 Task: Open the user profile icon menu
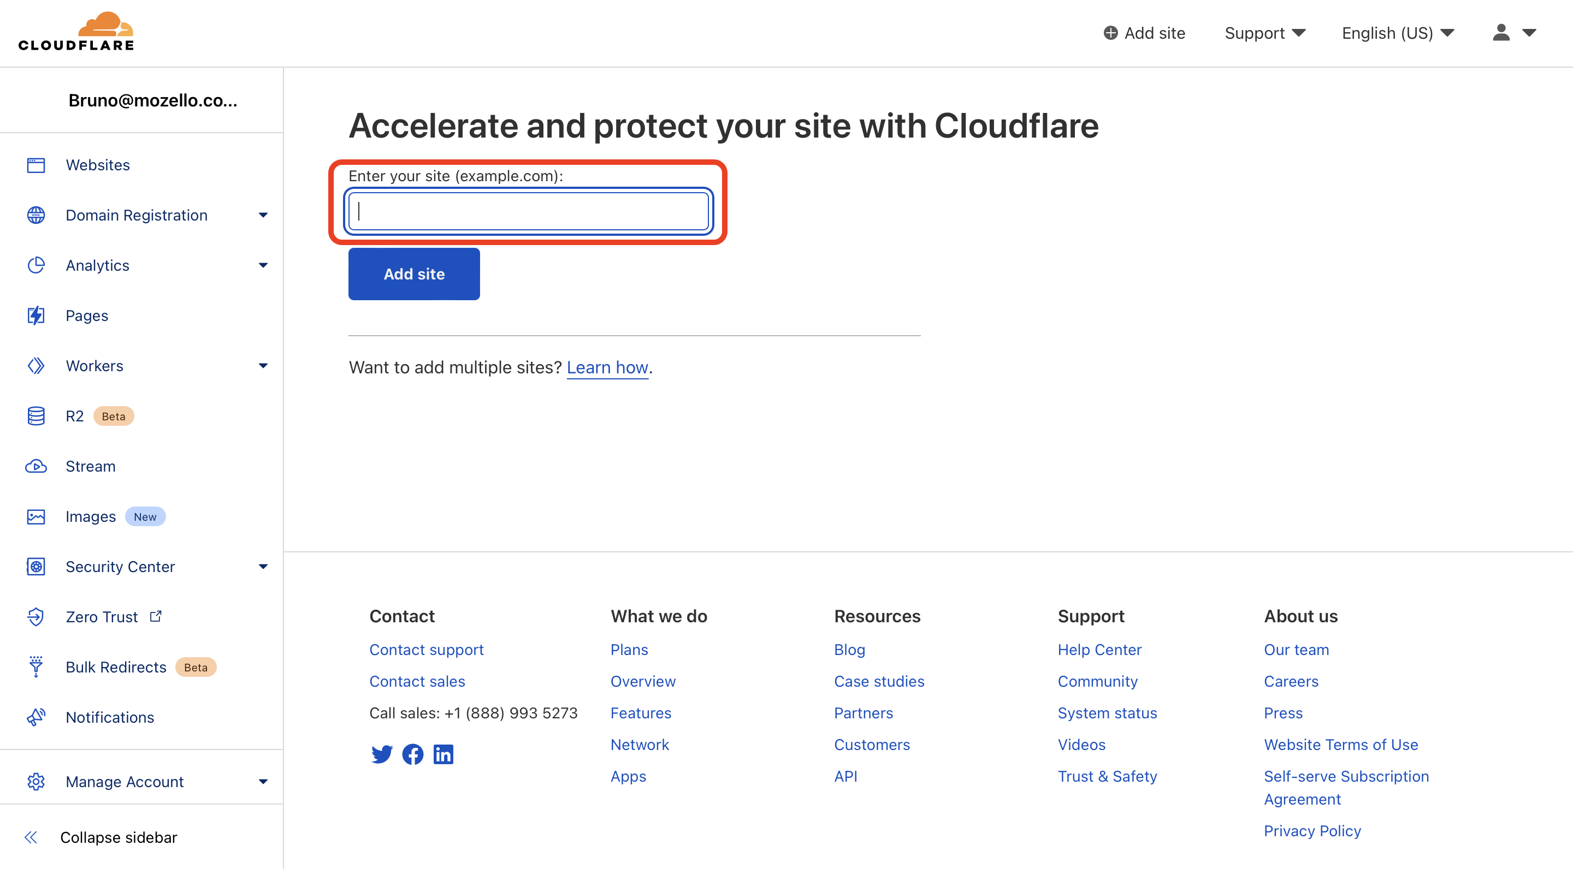click(1501, 32)
